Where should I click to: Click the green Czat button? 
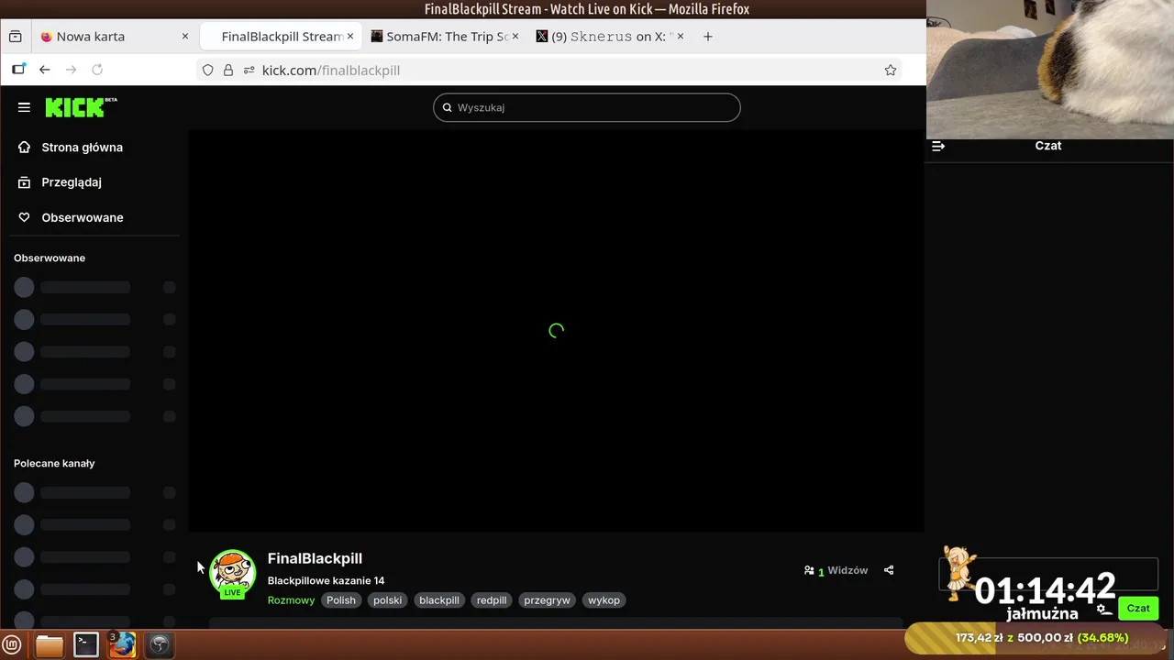pyautogui.click(x=1138, y=608)
